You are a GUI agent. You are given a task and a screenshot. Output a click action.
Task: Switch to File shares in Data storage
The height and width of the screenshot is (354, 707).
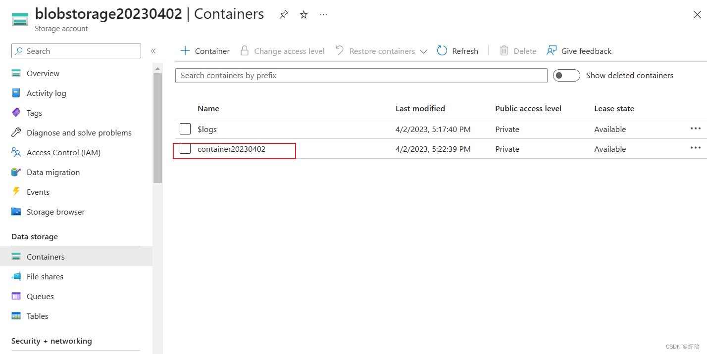pos(45,276)
